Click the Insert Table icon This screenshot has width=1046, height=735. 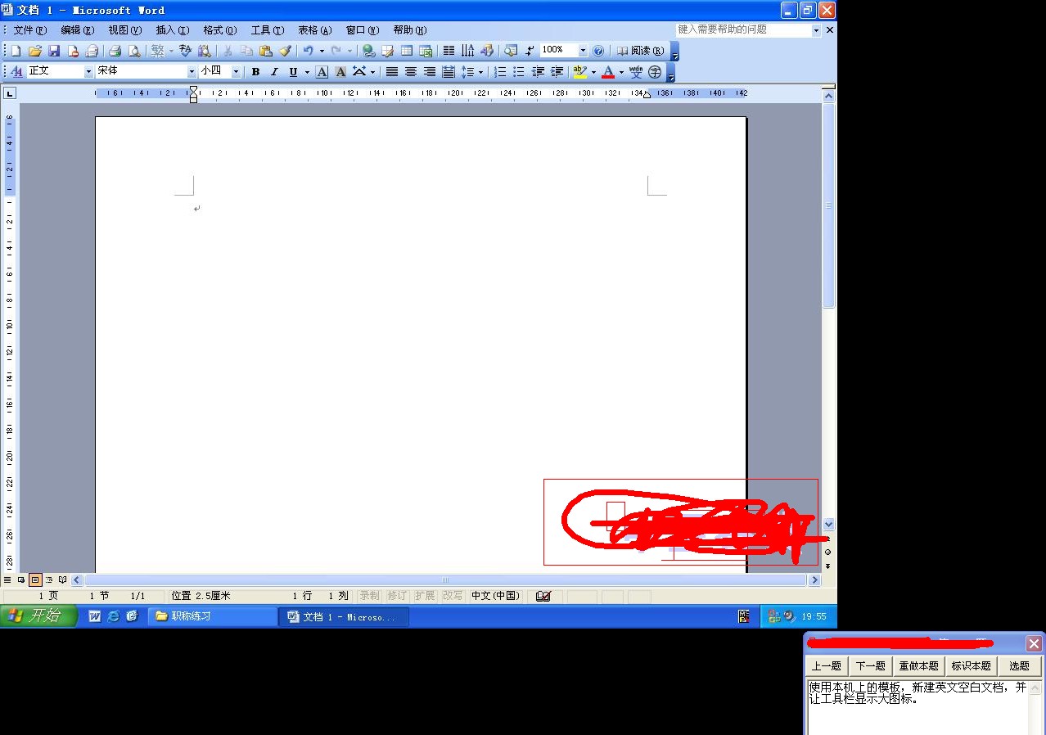406,51
